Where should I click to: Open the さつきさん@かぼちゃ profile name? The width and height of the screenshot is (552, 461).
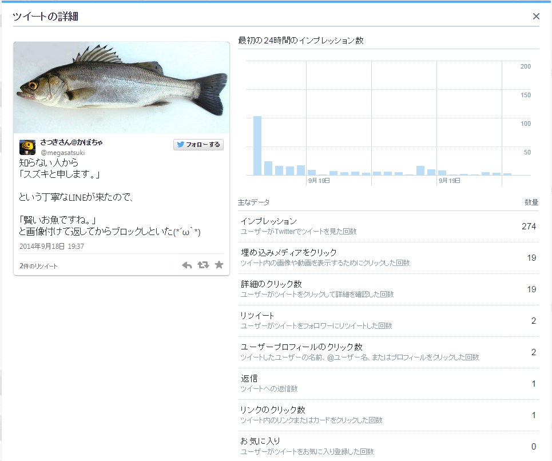72,142
